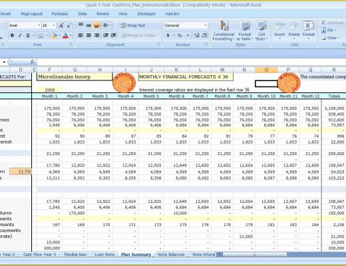
Task: Toggle Italic formatting
Action: [x=20, y=35]
